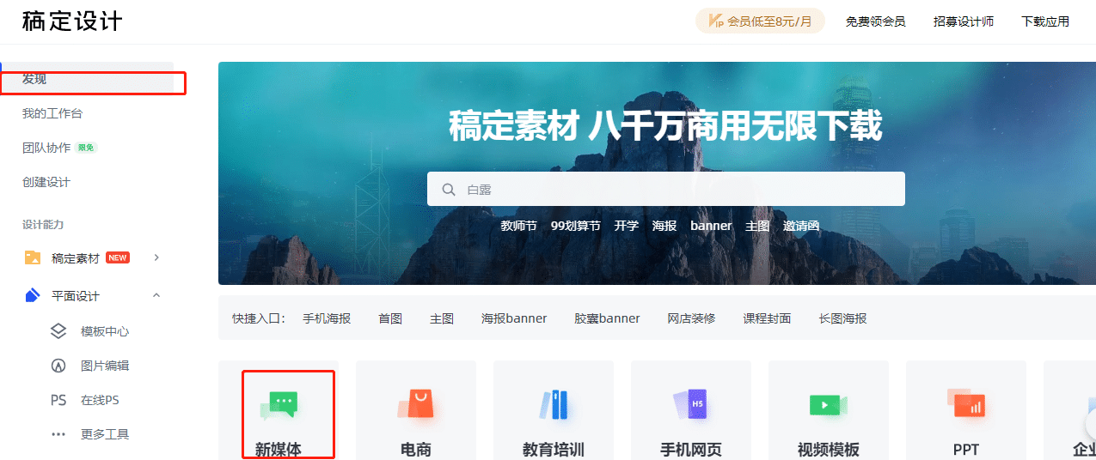Open 发现 in the sidebar
The width and height of the screenshot is (1096, 460).
coord(87,79)
